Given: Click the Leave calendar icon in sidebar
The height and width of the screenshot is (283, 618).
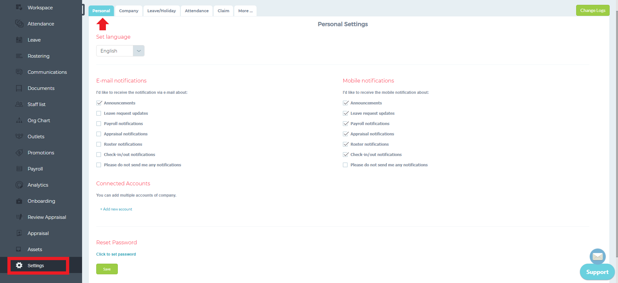Looking at the screenshot, I should 19,40.
